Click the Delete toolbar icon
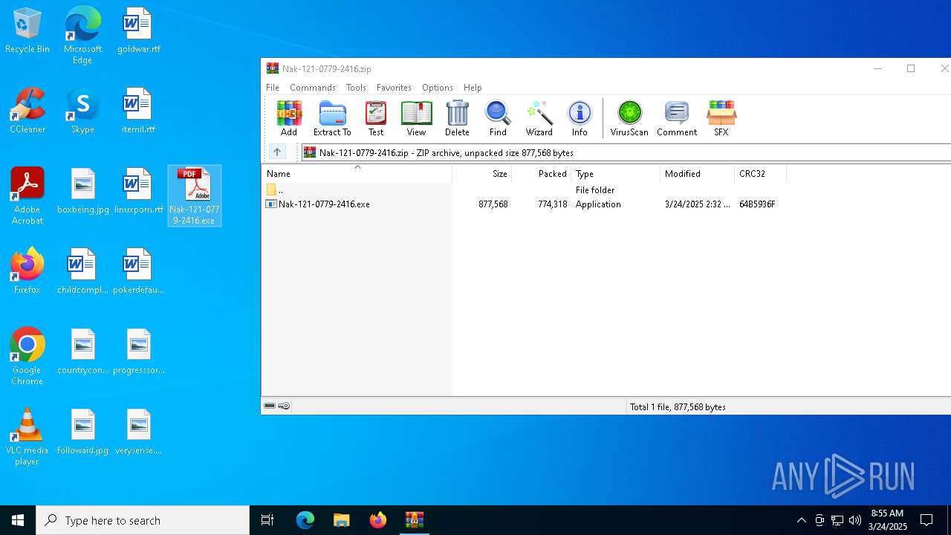 click(457, 118)
